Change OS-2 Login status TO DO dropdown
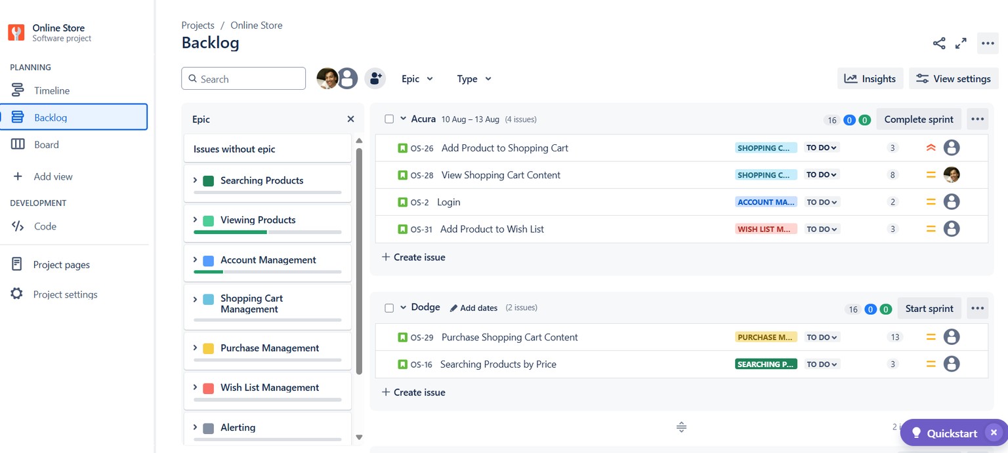Viewport: 1008px width, 453px height. point(821,202)
